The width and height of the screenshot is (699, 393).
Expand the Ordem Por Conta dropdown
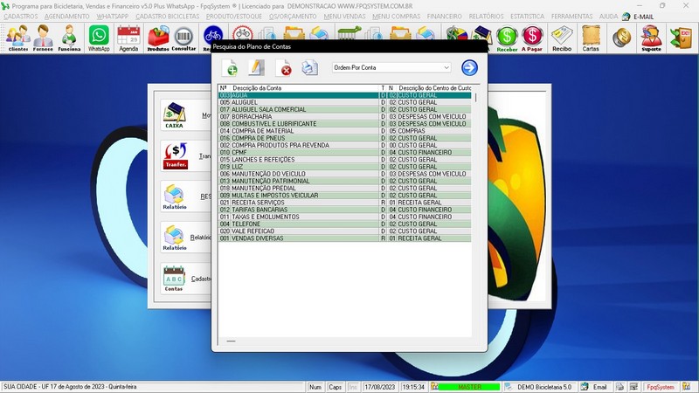(x=446, y=67)
